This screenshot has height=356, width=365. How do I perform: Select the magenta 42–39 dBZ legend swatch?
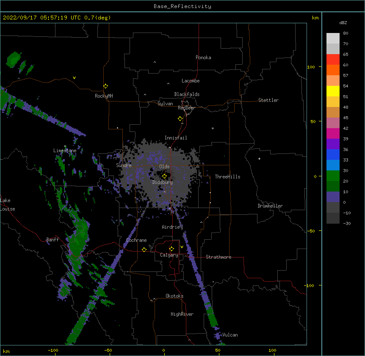coord(333,133)
